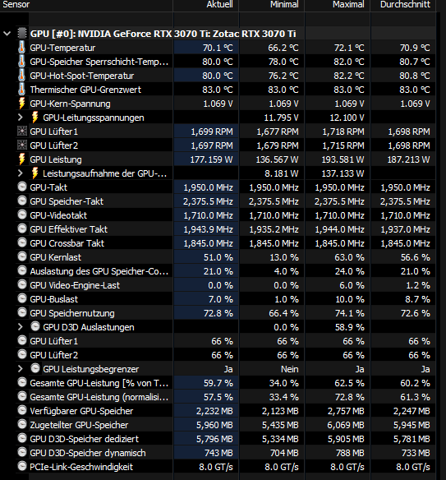The height and width of the screenshot is (480, 446).
Task: Select Gesamte GPU-Leistung [% von T... row
Action: tap(225, 383)
